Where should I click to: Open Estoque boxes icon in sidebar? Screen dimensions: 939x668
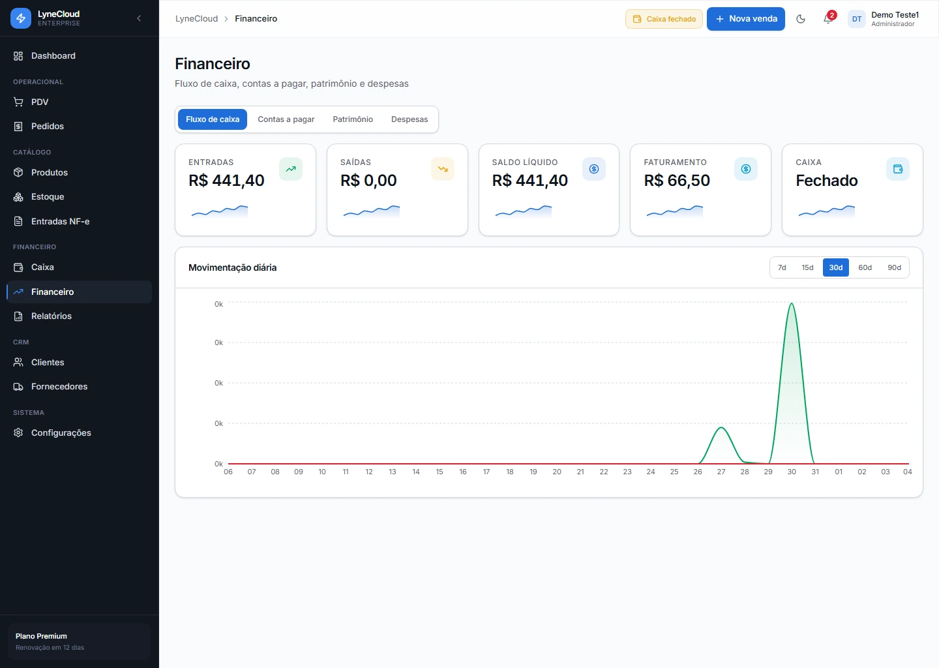[18, 197]
